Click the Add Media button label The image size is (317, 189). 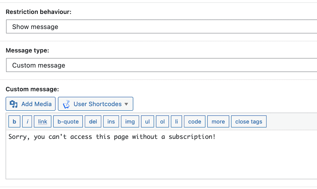(36, 104)
